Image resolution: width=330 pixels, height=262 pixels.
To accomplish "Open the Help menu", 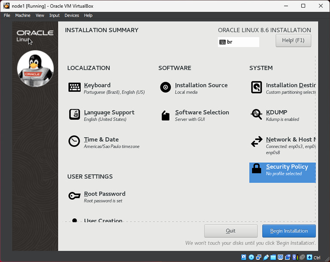I will coord(88,15).
